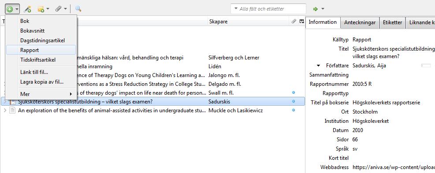Click the Källtyp value Rapport

click(361, 40)
